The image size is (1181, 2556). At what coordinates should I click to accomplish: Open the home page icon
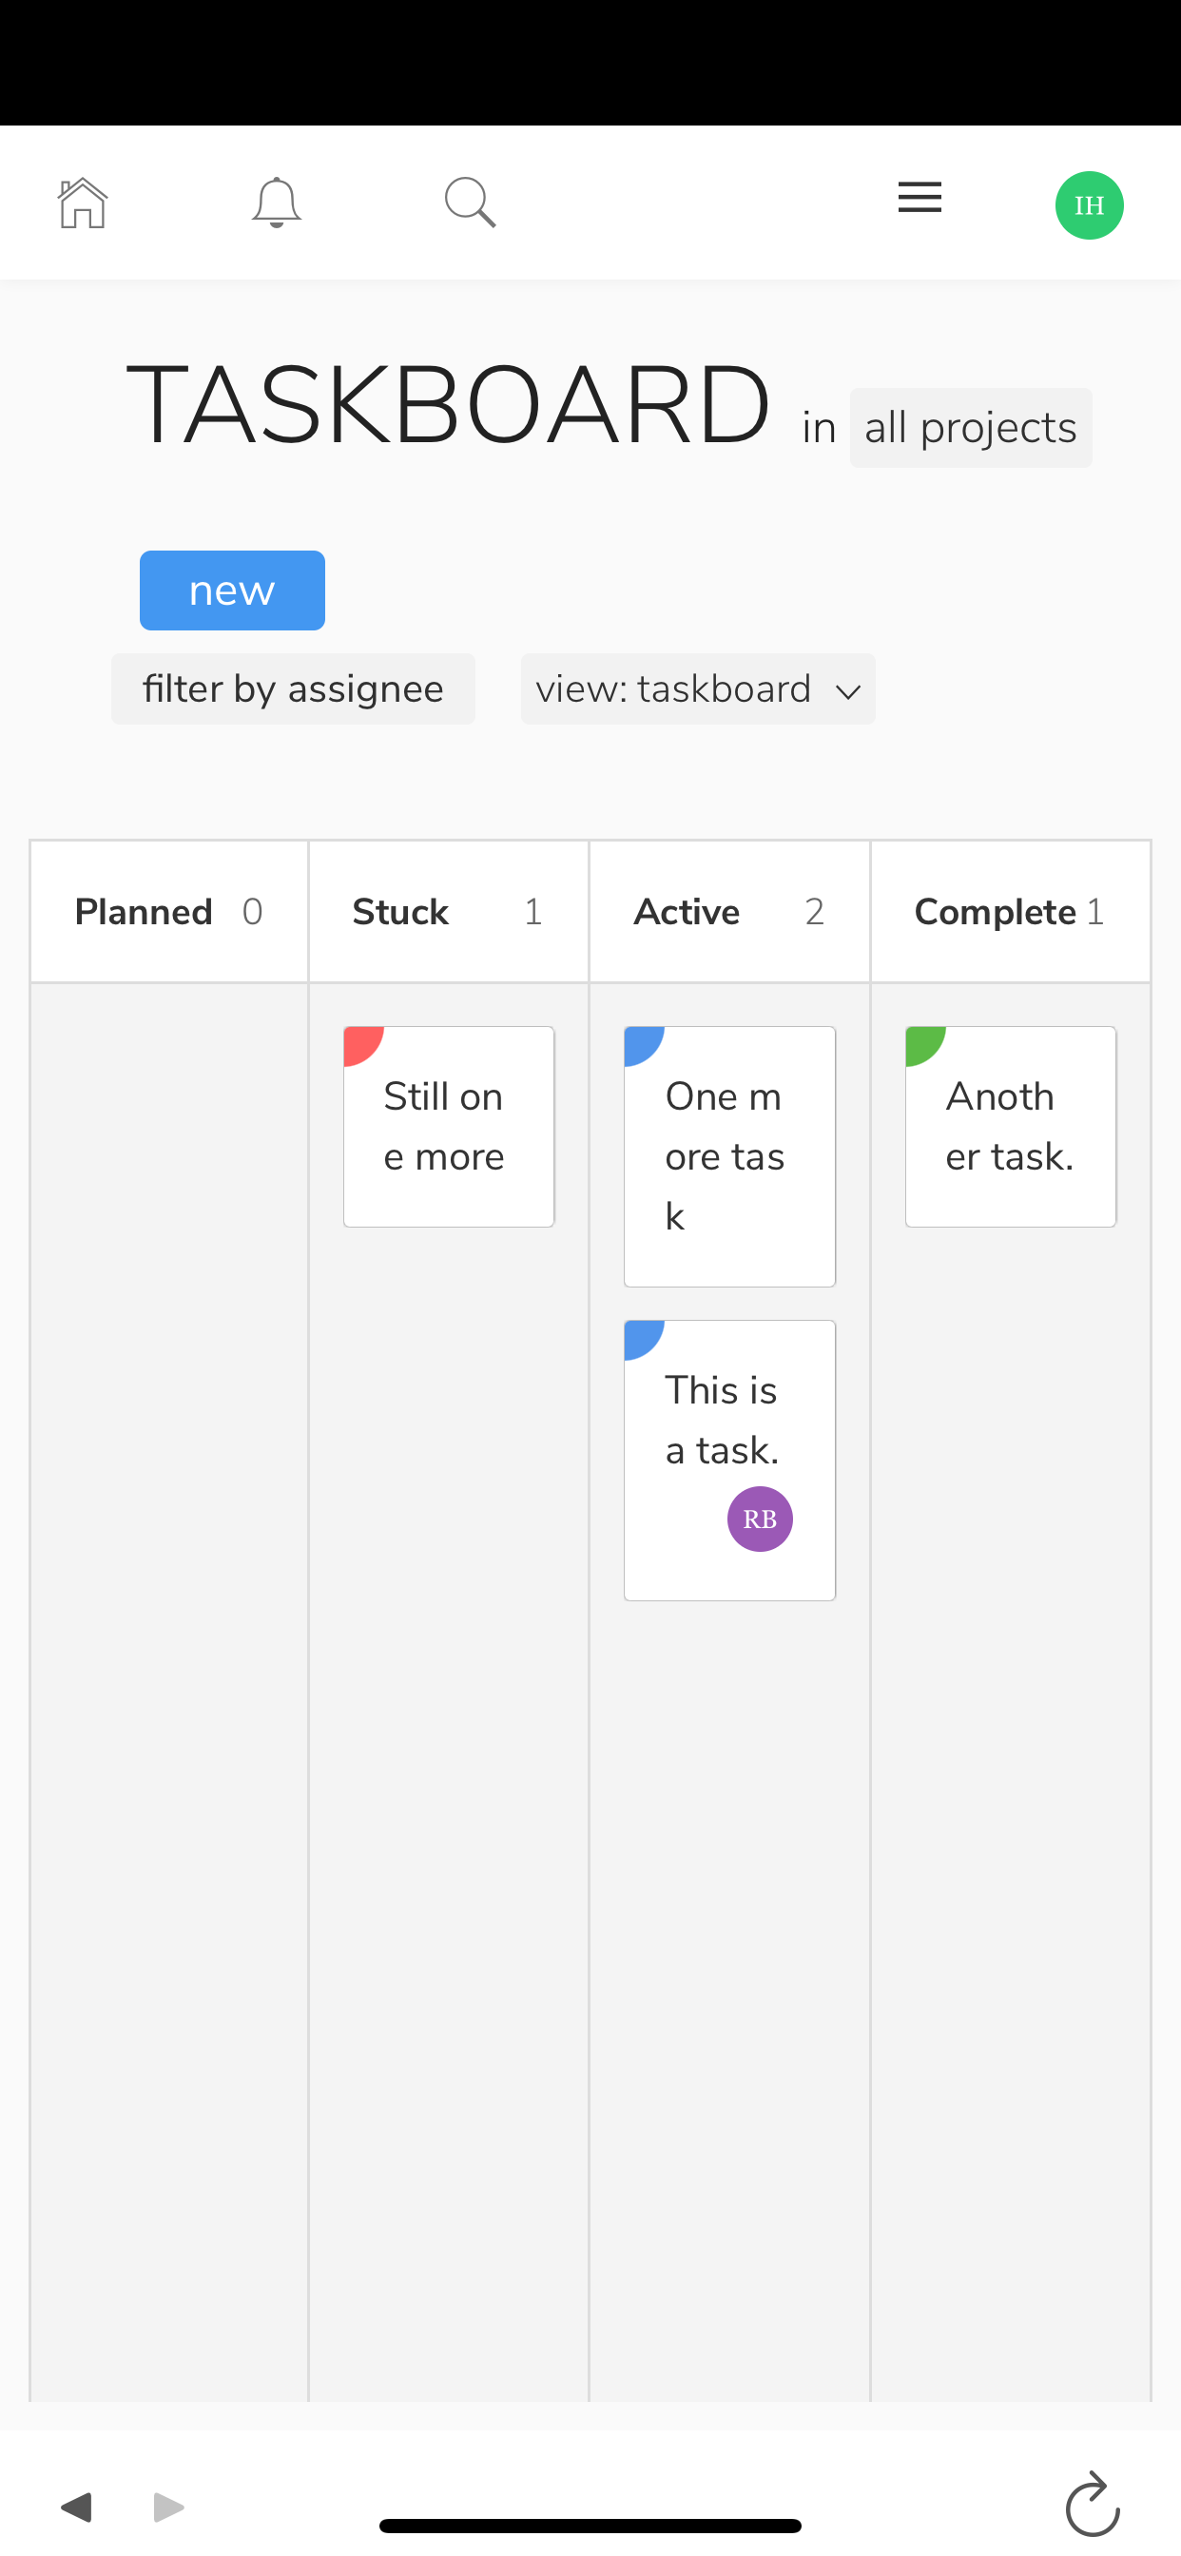[x=83, y=203]
